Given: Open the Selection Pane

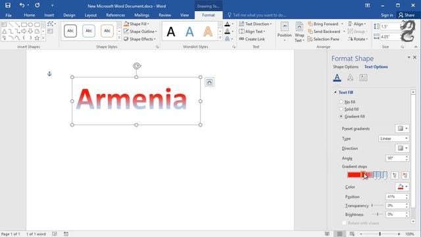Looking at the screenshot, I should tap(324, 39).
